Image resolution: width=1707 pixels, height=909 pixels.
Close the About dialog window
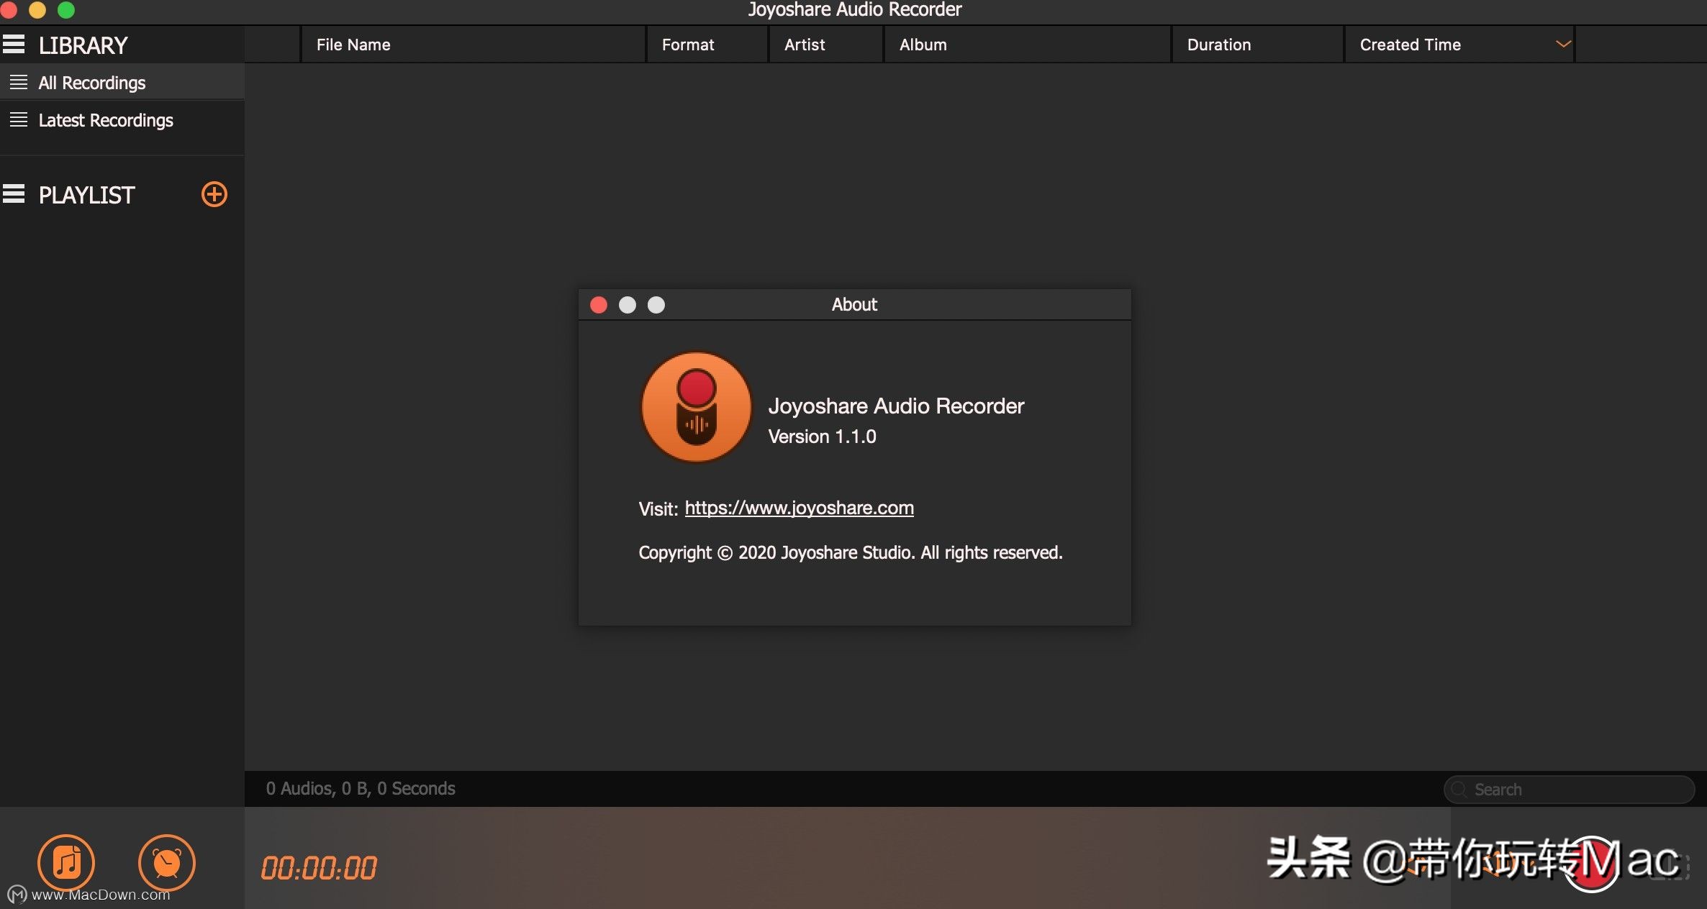[598, 303]
